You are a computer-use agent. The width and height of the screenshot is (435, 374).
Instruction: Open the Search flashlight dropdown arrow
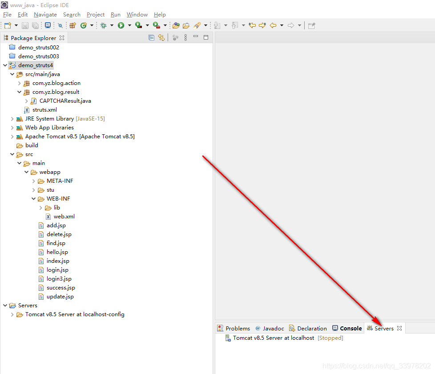[x=205, y=25]
